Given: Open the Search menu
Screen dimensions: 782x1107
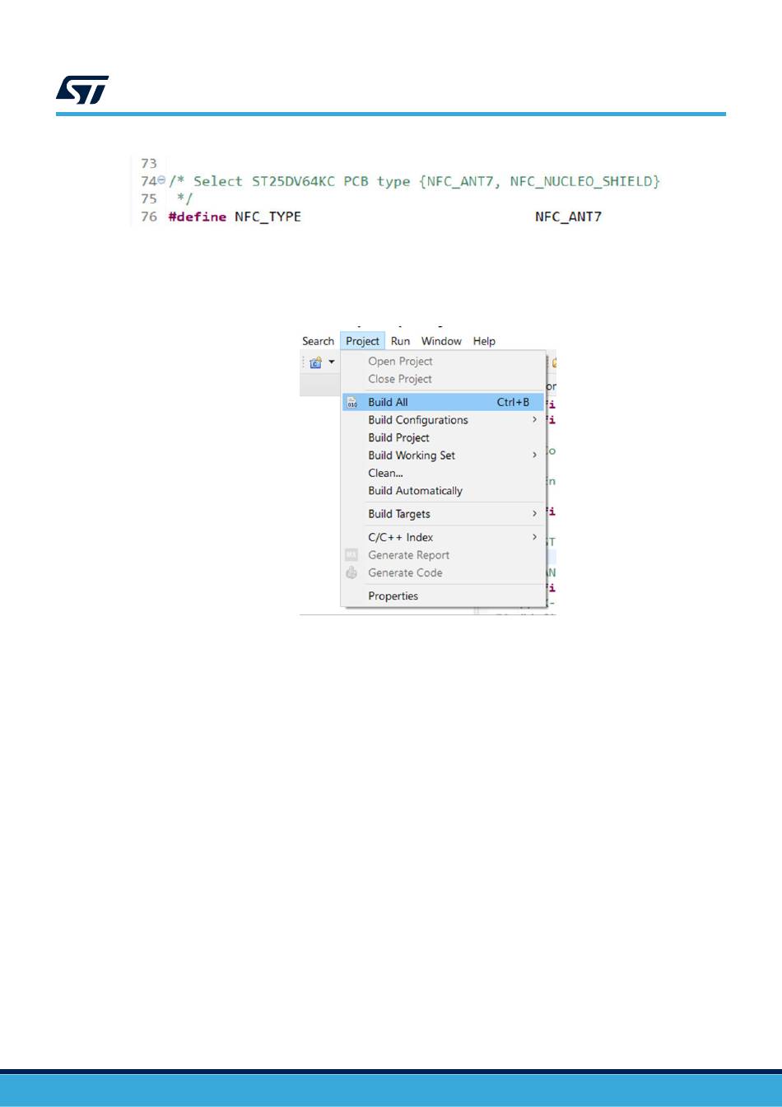Looking at the screenshot, I should pos(318,341).
